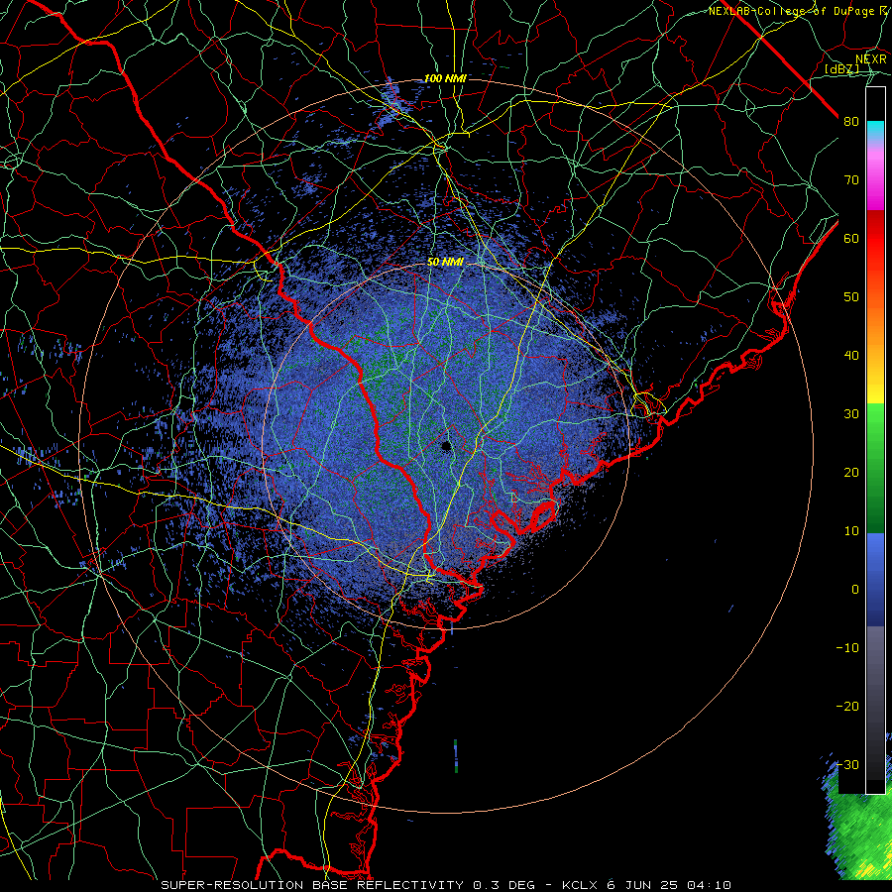The height and width of the screenshot is (892, 892).
Task: Click the -30 value on the dBZ scale
Action: coord(847,765)
